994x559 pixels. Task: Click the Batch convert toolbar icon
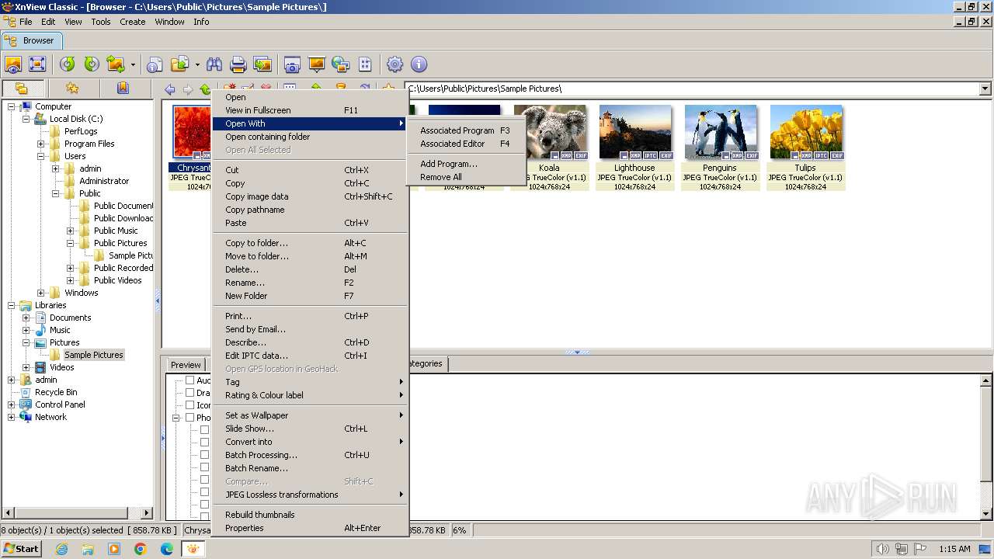(x=262, y=64)
